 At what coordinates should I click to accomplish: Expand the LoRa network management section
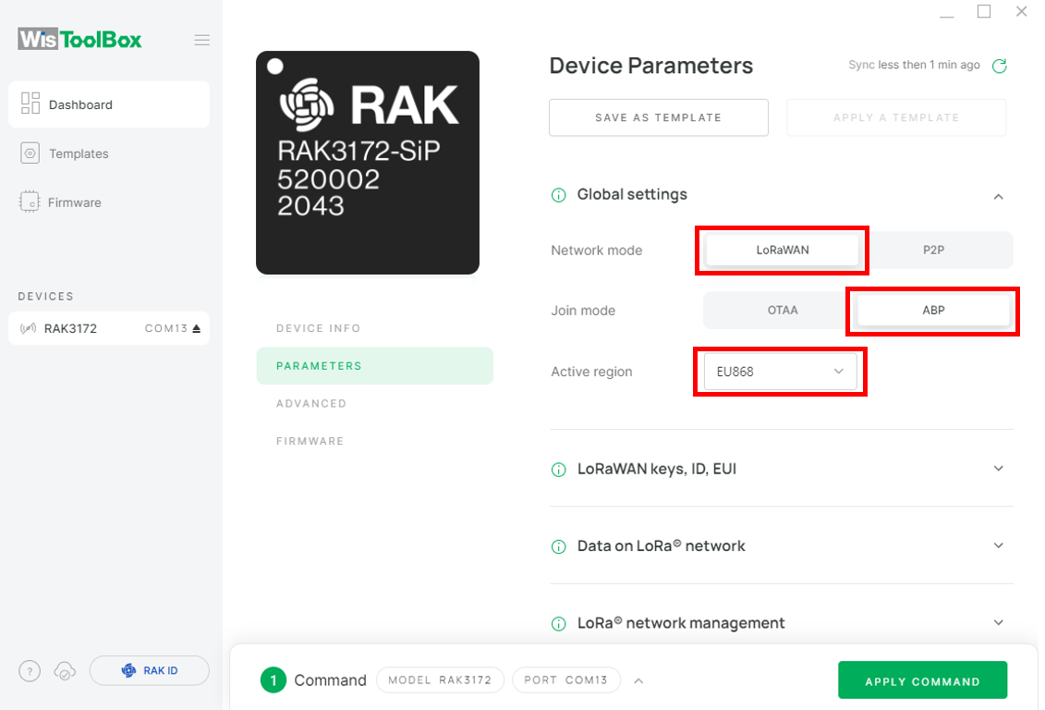(x=999, y=623)
